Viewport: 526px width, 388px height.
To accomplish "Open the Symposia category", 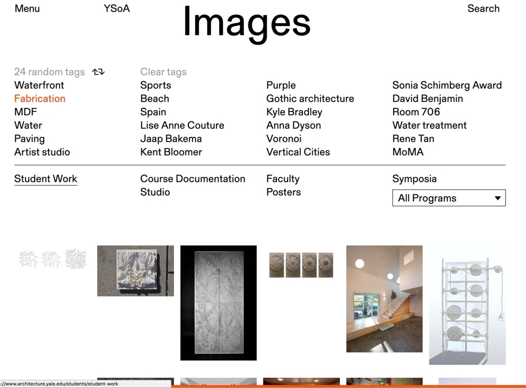I will (414, 179).
